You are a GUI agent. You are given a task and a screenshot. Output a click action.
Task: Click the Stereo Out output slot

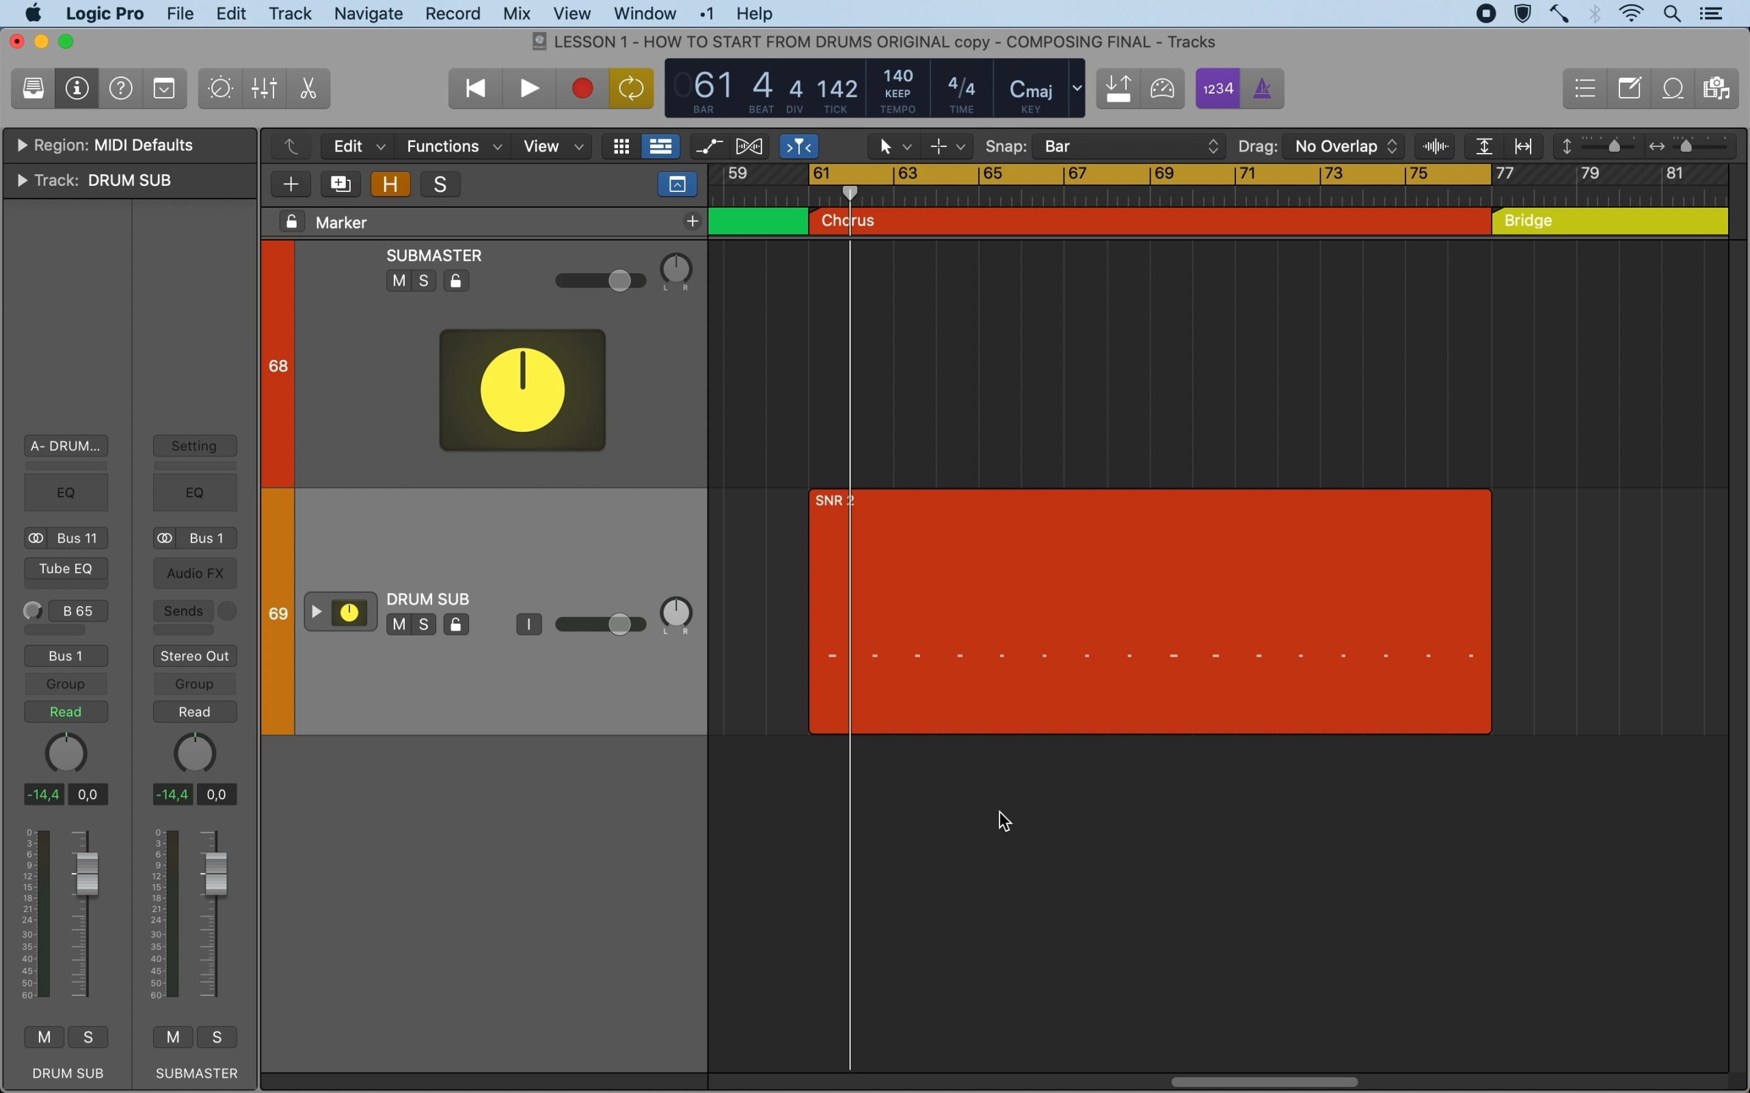click(196, 656)
